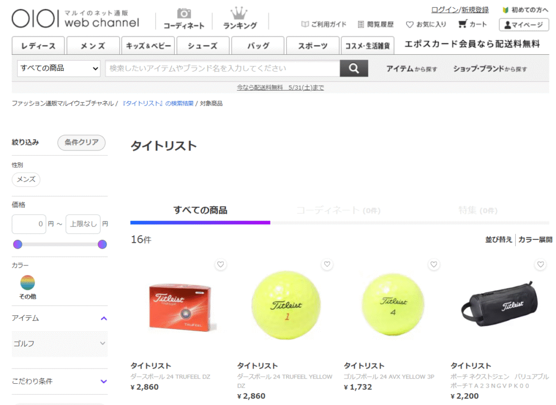Open ランキング crown icon
This screenshot has width=556, height=405.
click(x=239, y=18)
